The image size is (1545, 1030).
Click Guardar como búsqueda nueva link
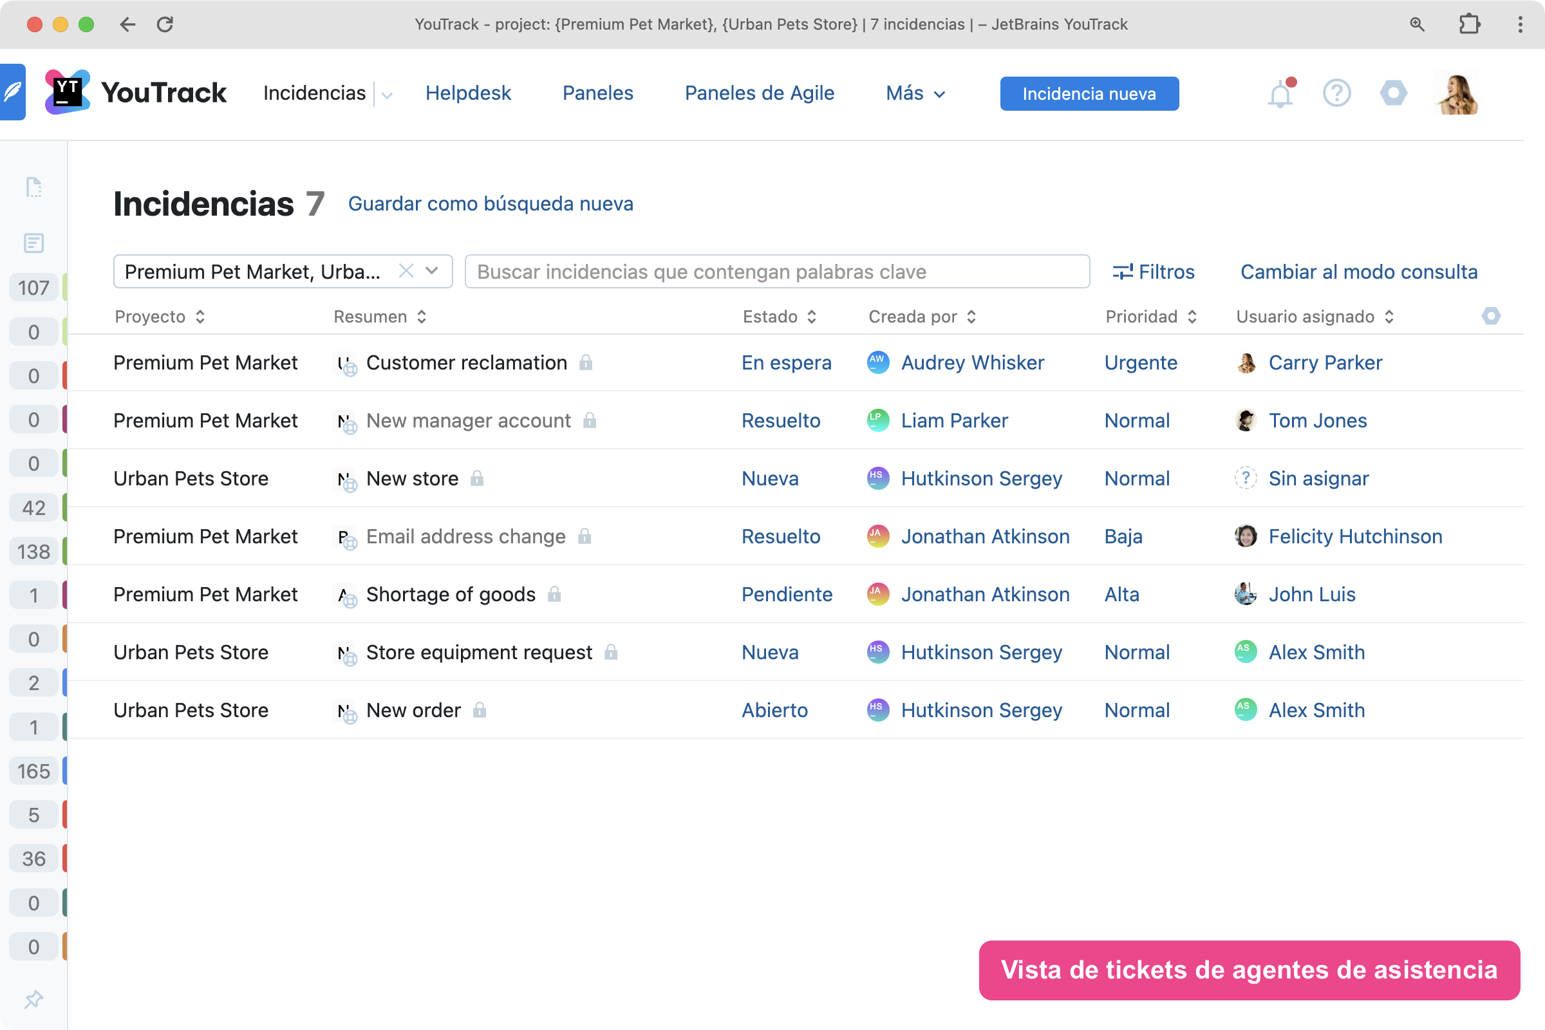490,203
